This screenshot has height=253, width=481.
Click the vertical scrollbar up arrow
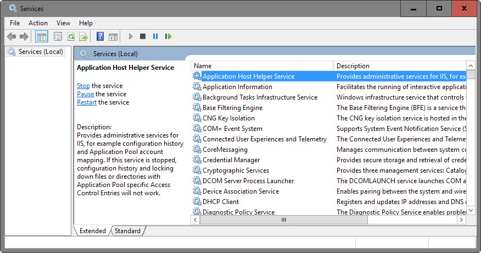[x=471, y=66]
